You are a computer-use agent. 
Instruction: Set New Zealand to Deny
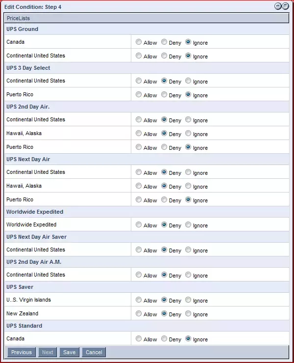[164, 313]
